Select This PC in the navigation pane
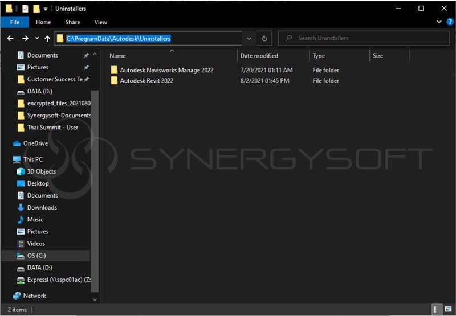 click(33, 159)
